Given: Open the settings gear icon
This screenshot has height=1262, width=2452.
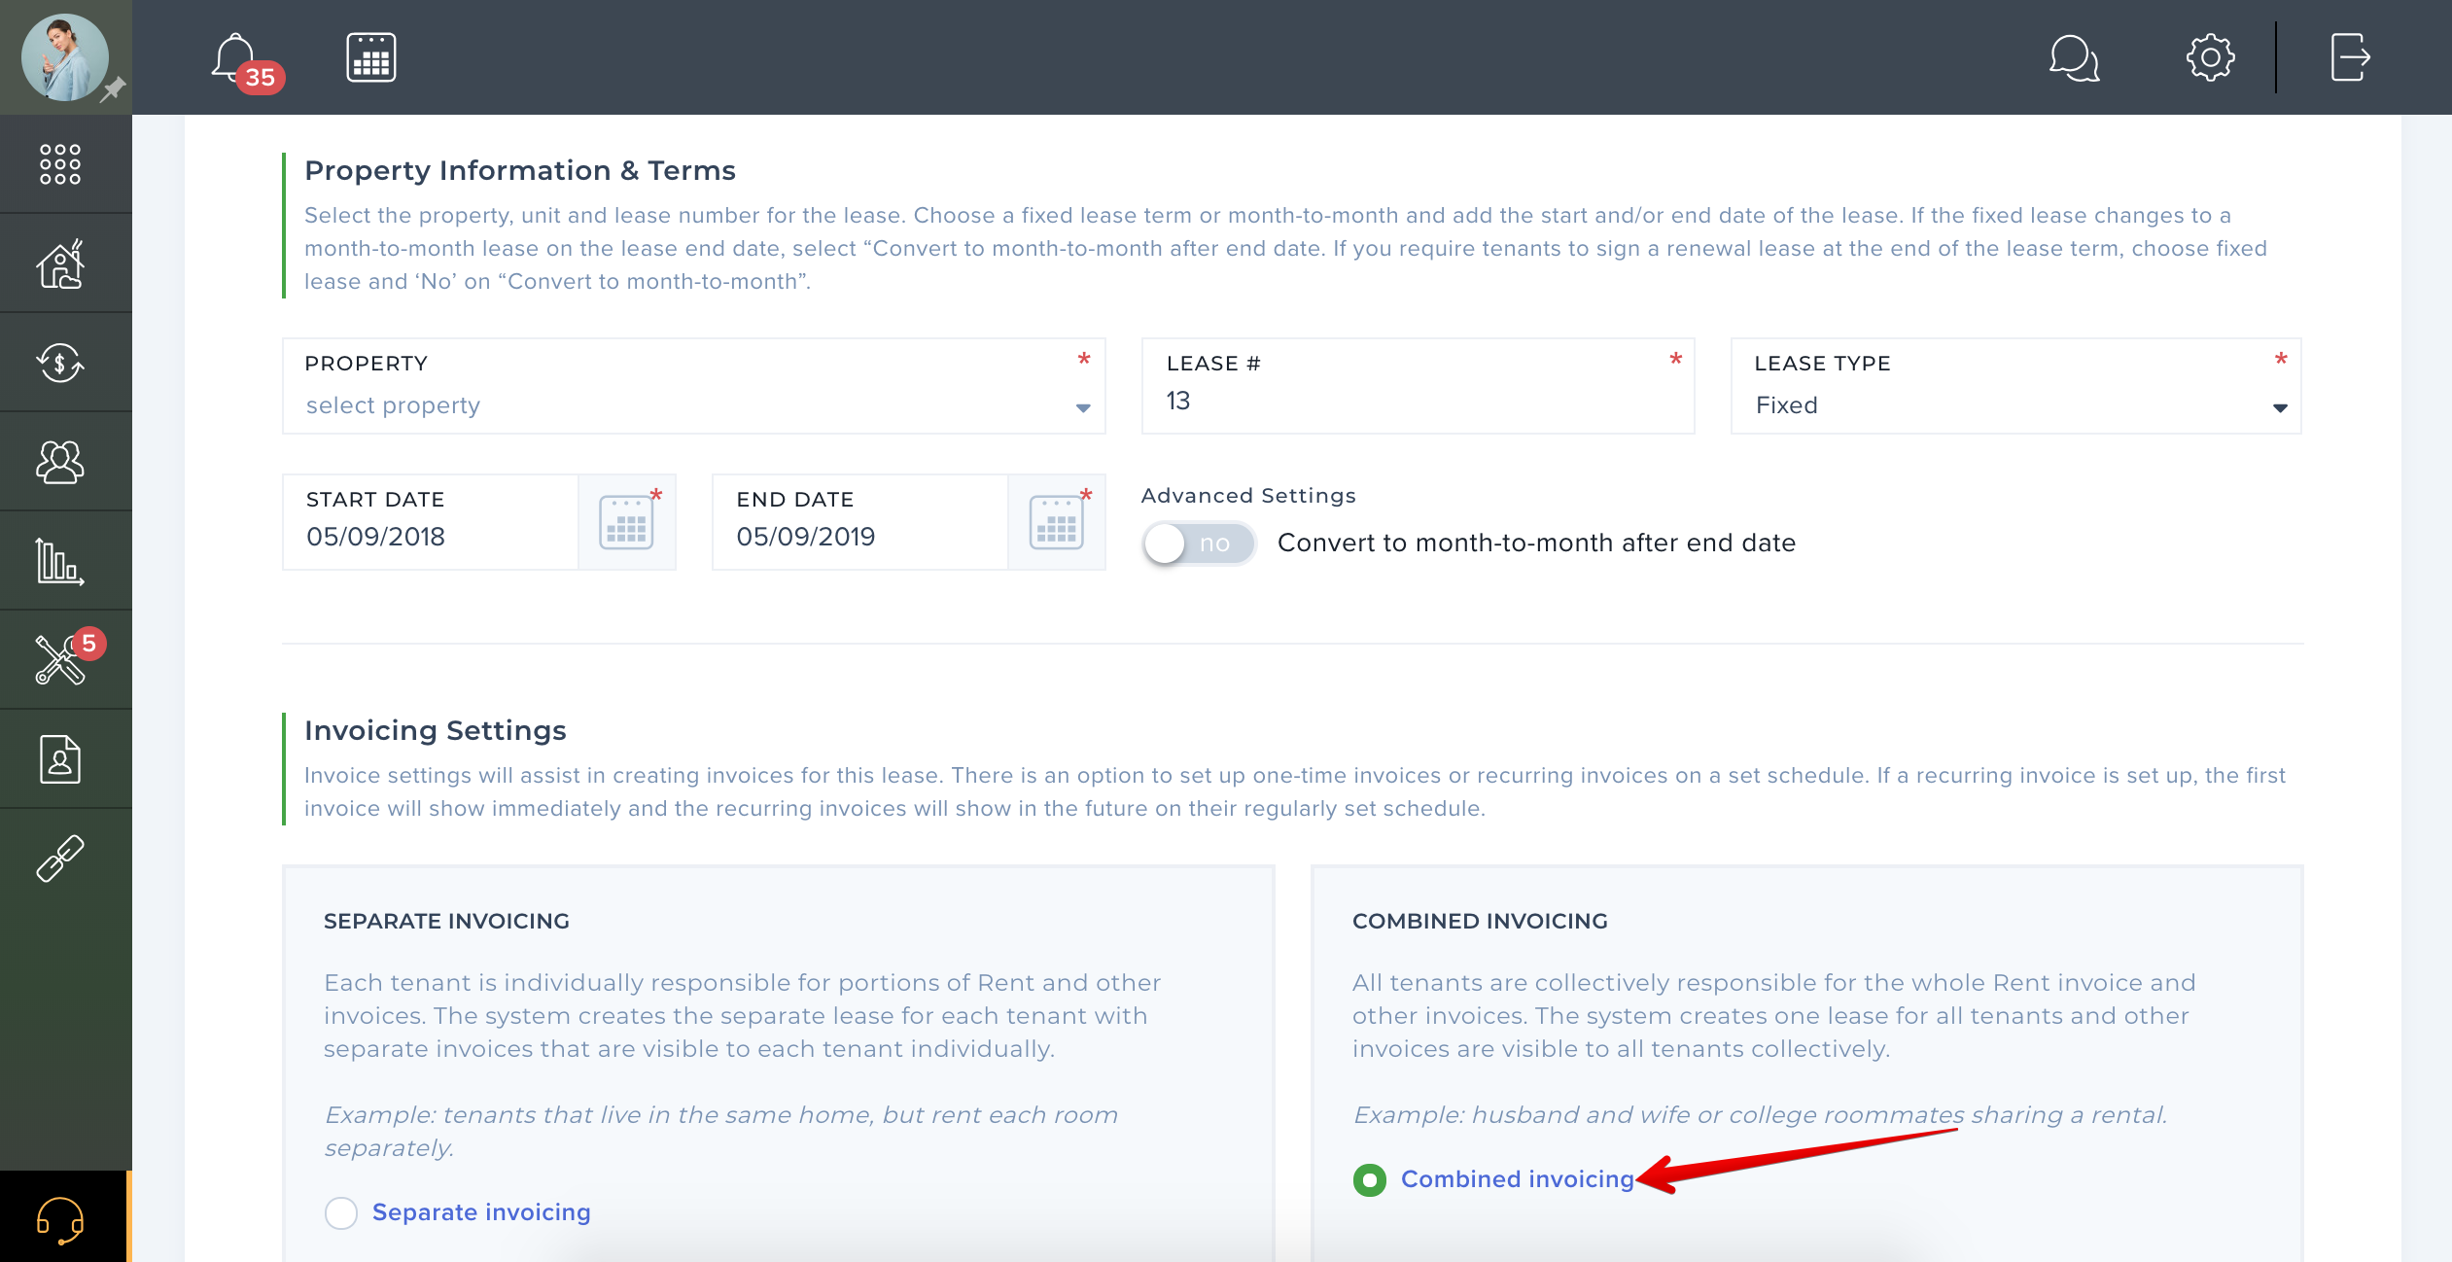Looking at the screenshot, I should coord(2210,57).
